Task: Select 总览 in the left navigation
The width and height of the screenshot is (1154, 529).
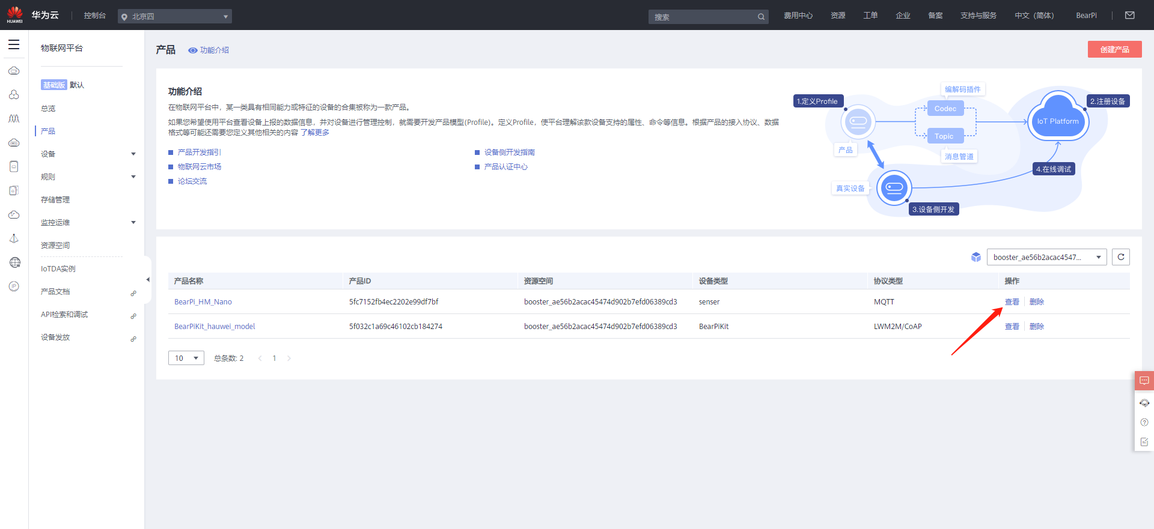Action: (48, 109)
